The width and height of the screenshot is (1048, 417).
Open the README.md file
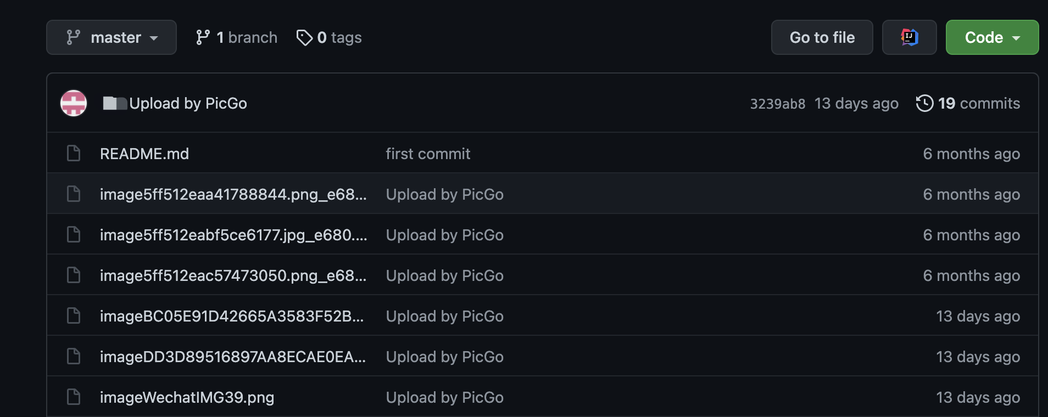click(x=144, y=154)
